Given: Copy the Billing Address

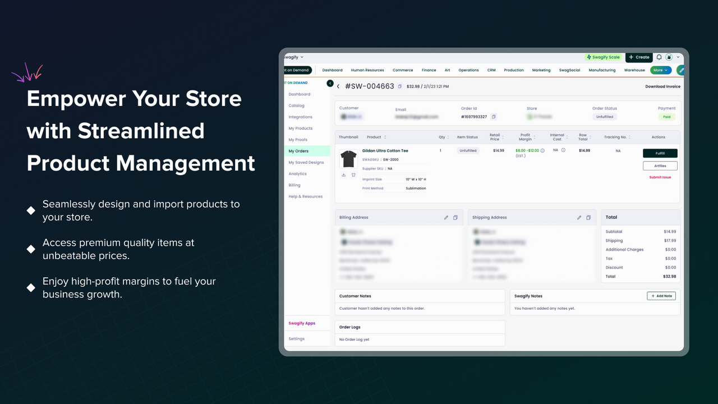Looking at the screenshot, I should (x=455, y=218).
